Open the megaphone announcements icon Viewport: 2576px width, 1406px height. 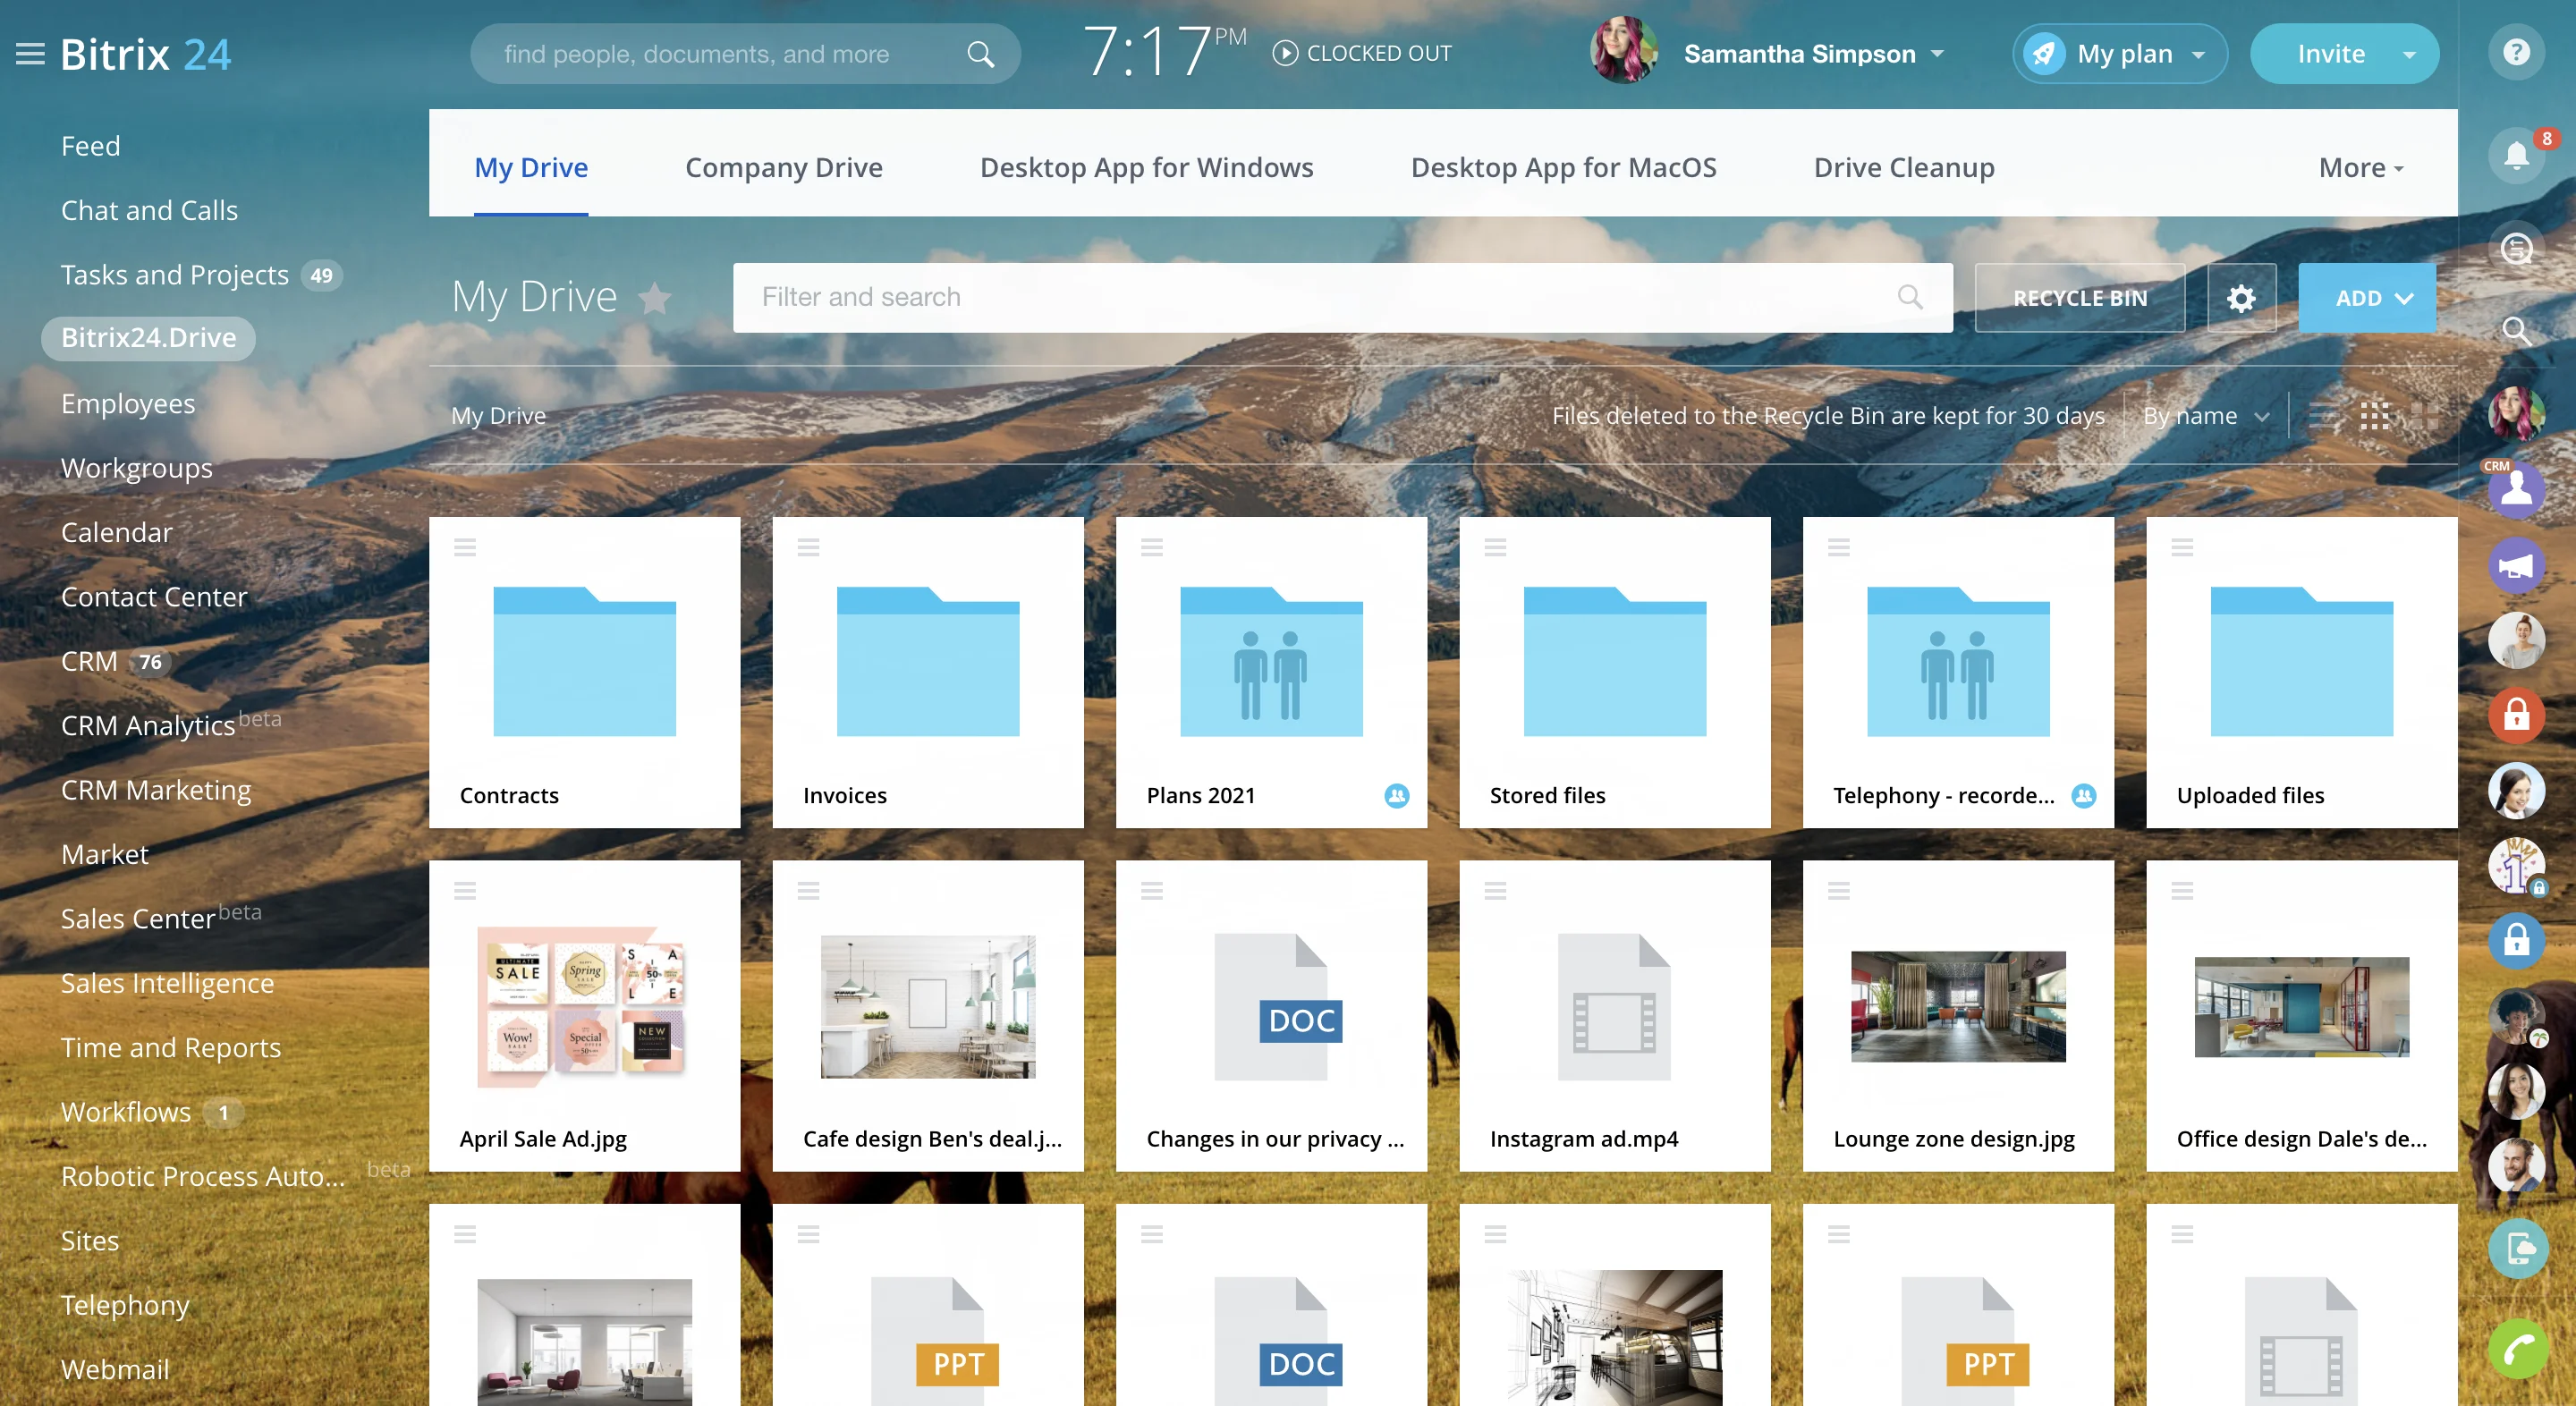(2515, 566)
